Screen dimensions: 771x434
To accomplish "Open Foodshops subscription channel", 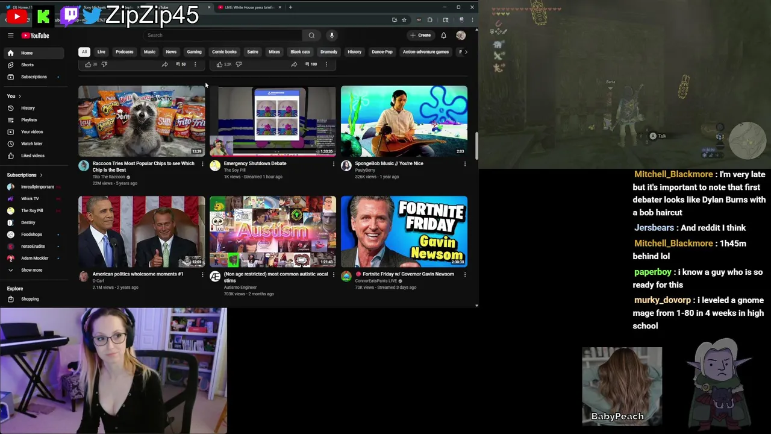I will point(33,234).
